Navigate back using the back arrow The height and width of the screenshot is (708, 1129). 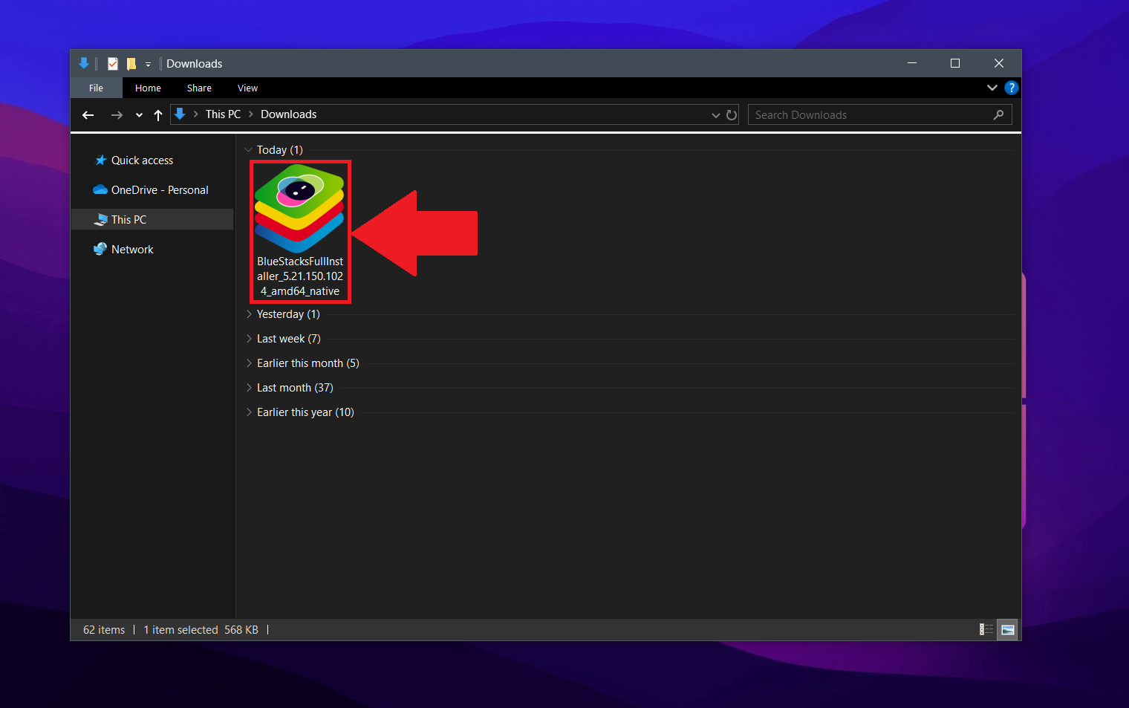88,114
